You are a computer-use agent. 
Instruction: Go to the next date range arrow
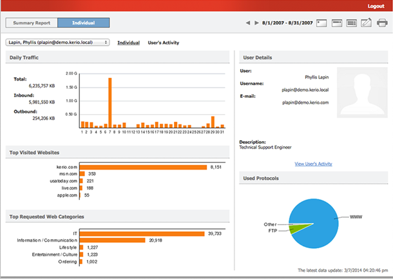[x=256, y=23]
